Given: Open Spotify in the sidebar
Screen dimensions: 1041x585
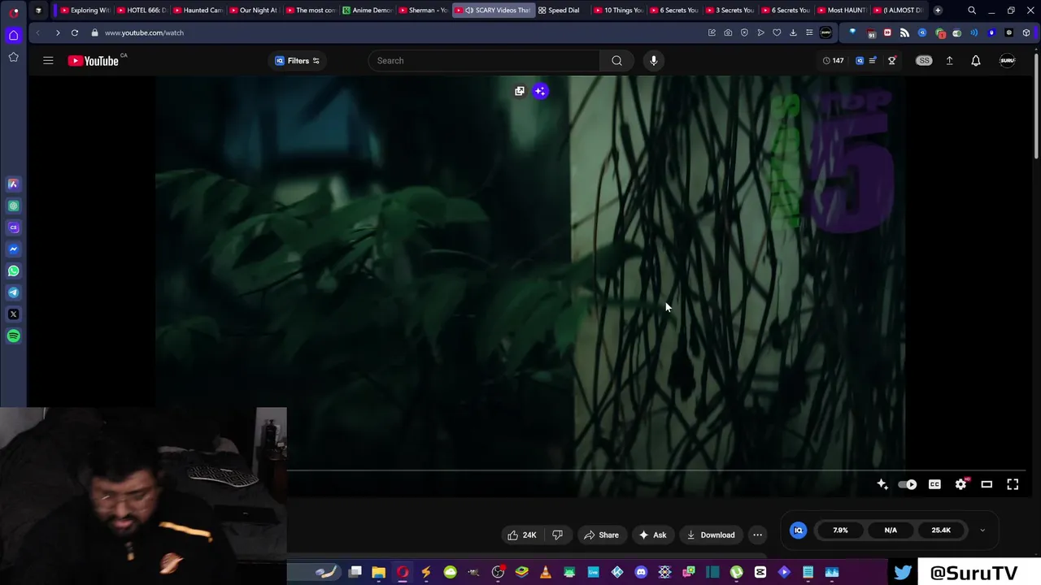Looking at the screenshot, I should point(13,336).
